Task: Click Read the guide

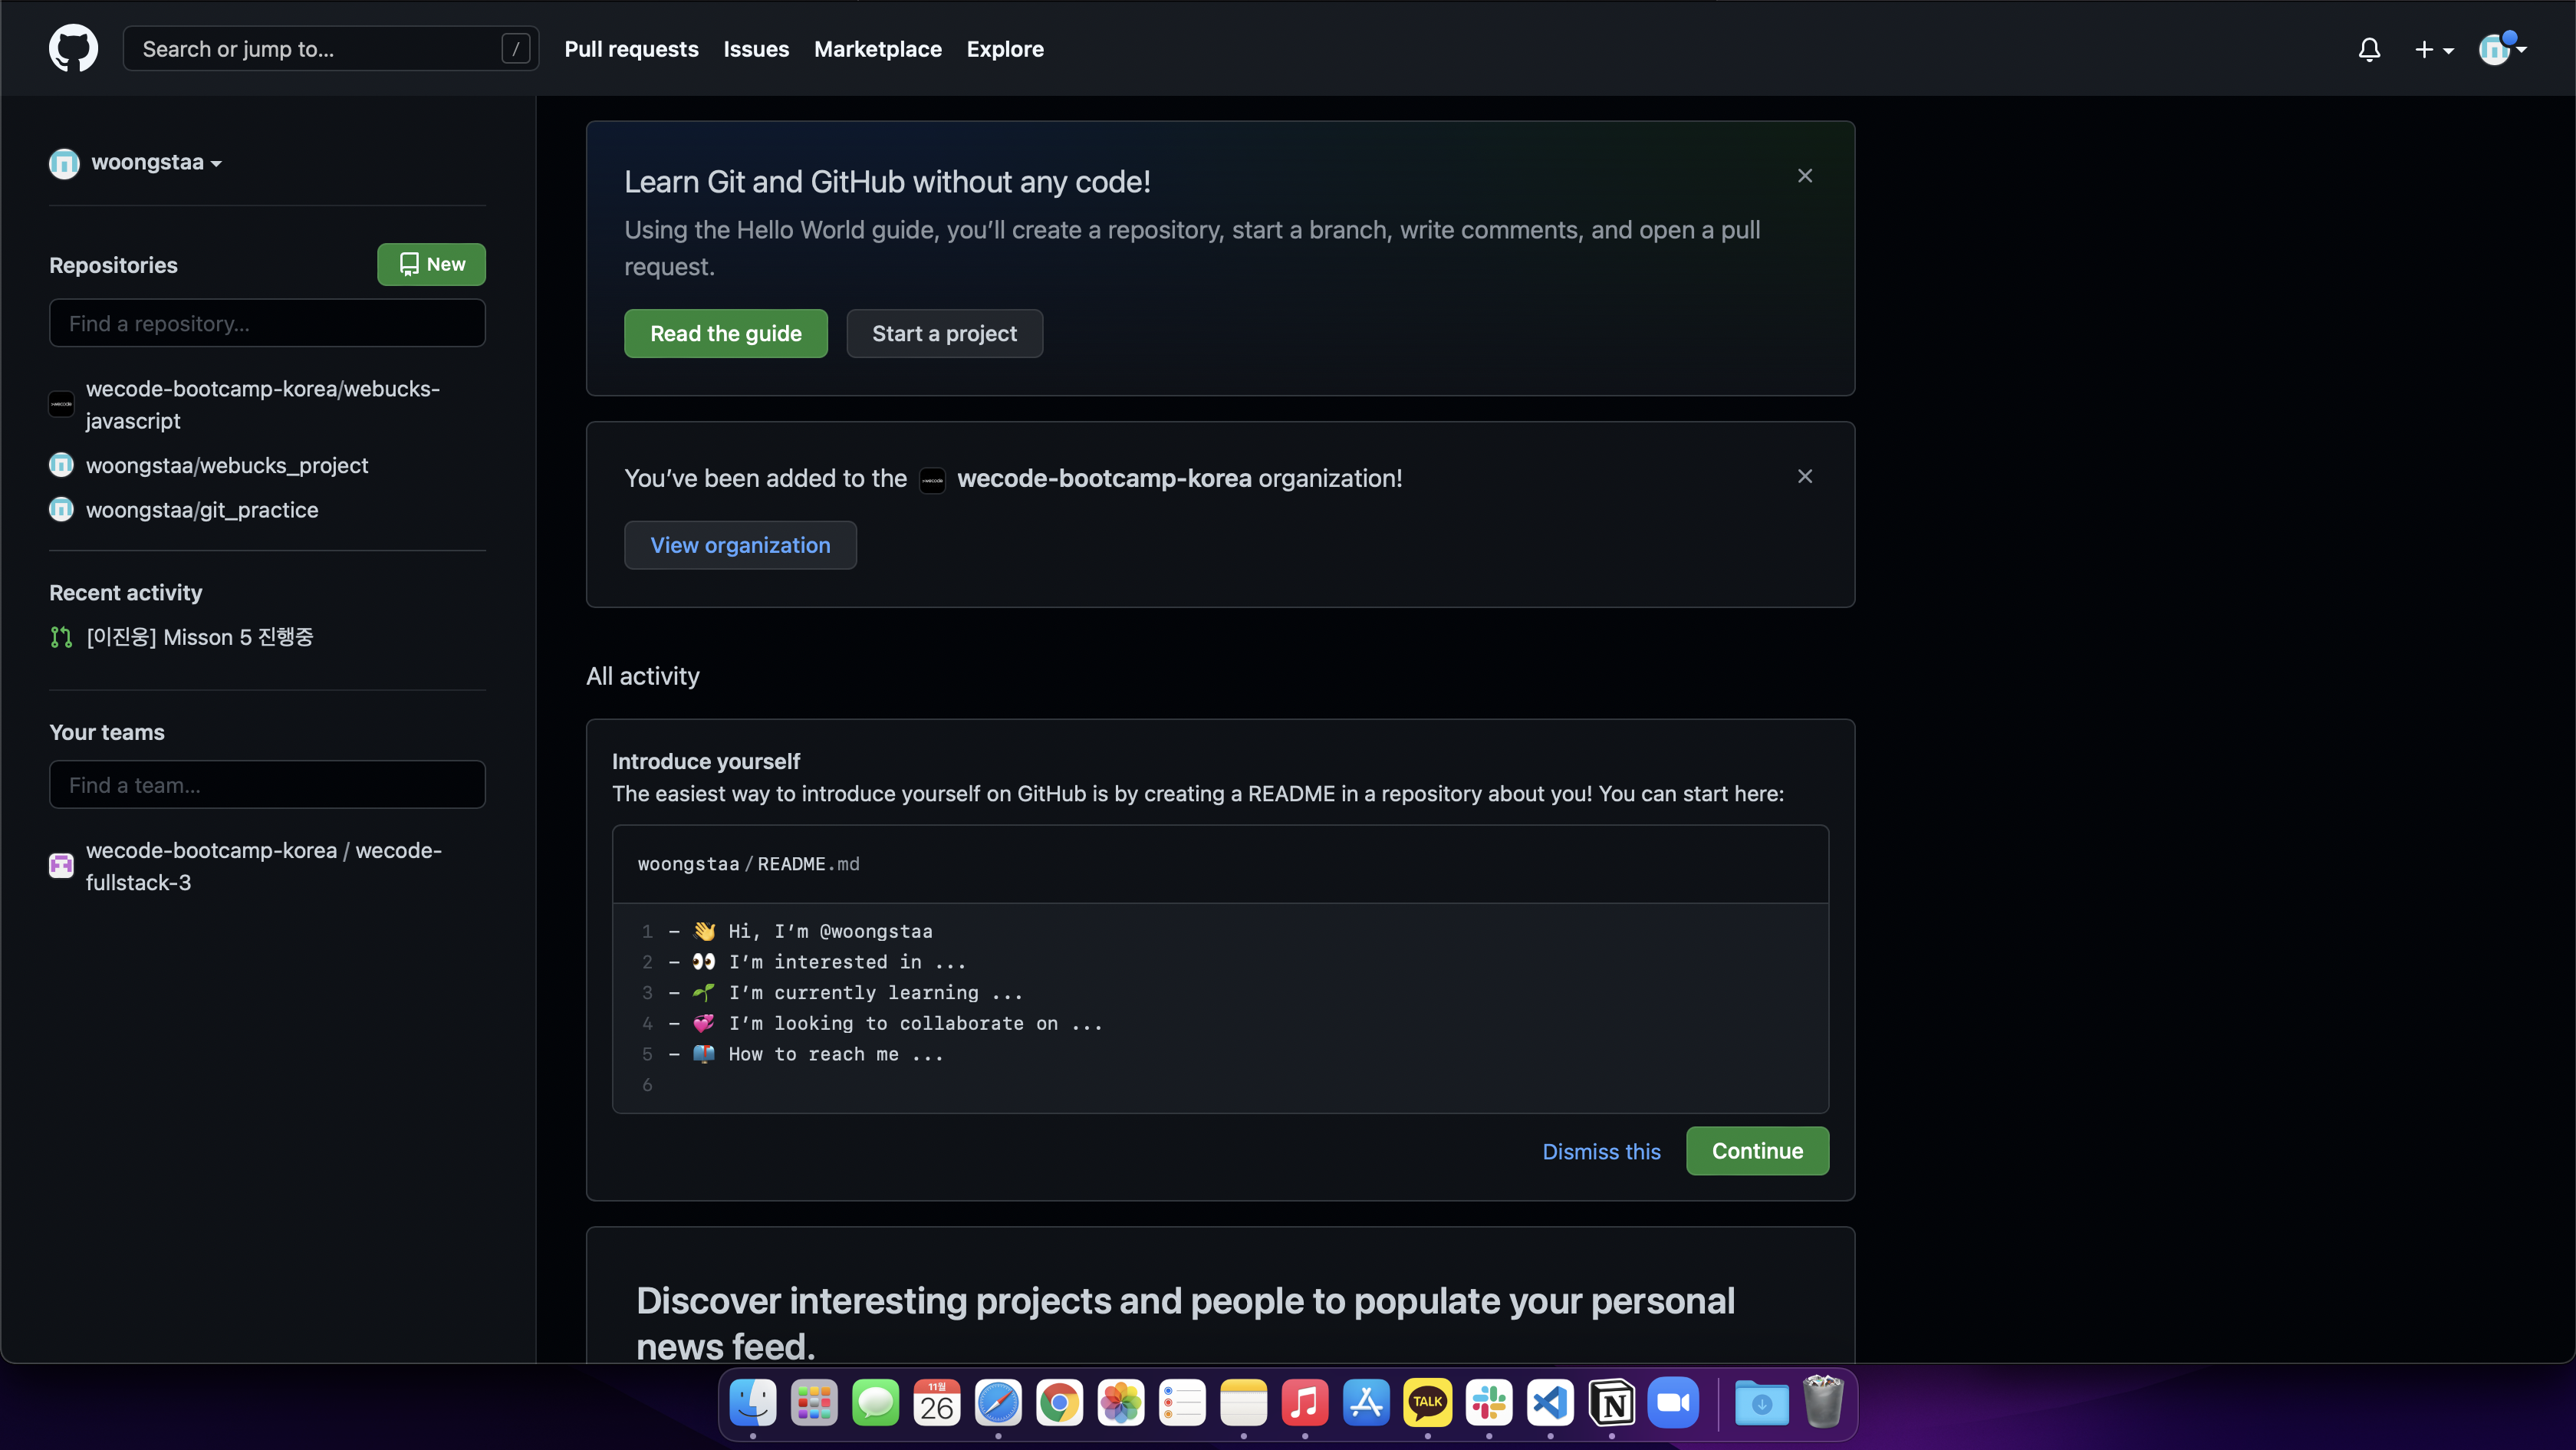Action: coord(725,333)
